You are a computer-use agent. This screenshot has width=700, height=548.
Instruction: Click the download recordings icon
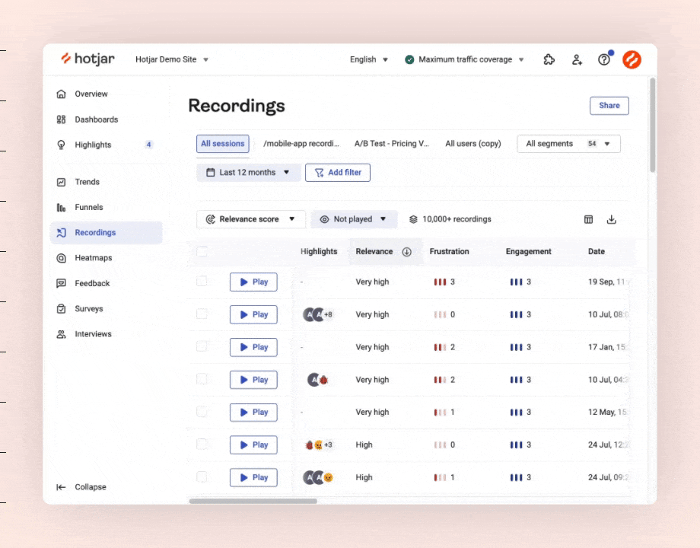[612, 219]
